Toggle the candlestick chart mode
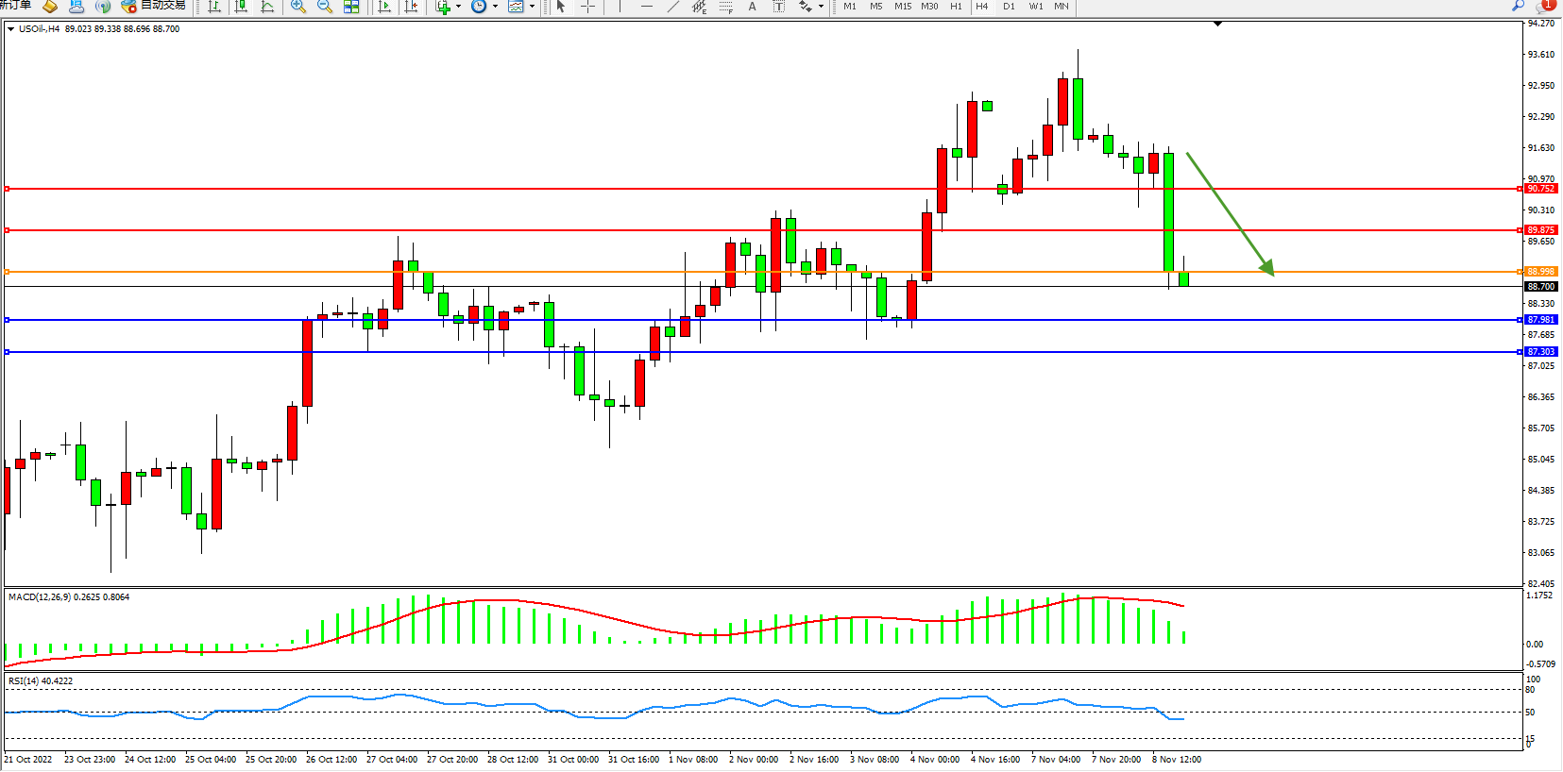This screenshot has width=1563, height=772. [x=241, y=7]
